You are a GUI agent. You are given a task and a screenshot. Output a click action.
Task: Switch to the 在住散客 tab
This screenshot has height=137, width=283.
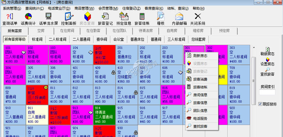click(93, 31)
